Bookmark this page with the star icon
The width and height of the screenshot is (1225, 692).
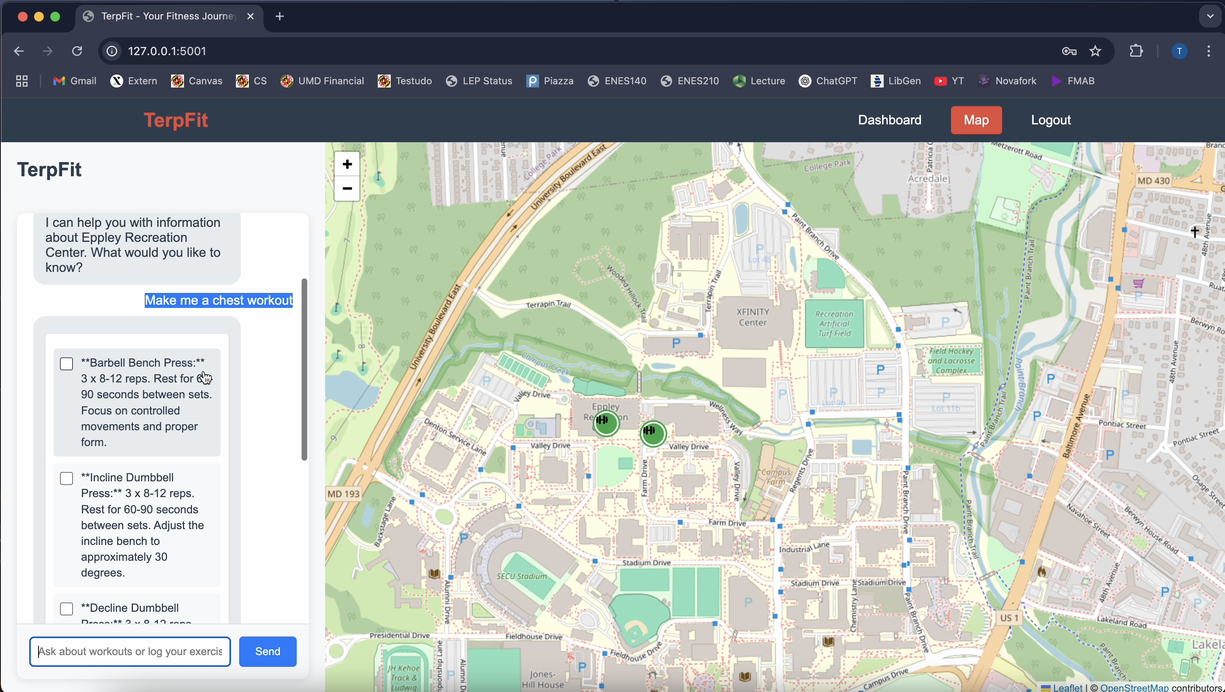point(1095,51)
